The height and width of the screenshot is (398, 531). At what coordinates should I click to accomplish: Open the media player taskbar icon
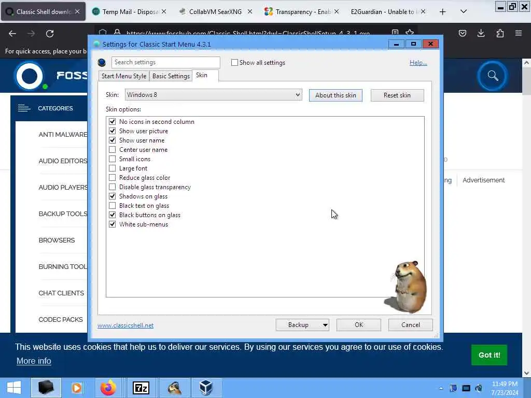click(77, 388)
